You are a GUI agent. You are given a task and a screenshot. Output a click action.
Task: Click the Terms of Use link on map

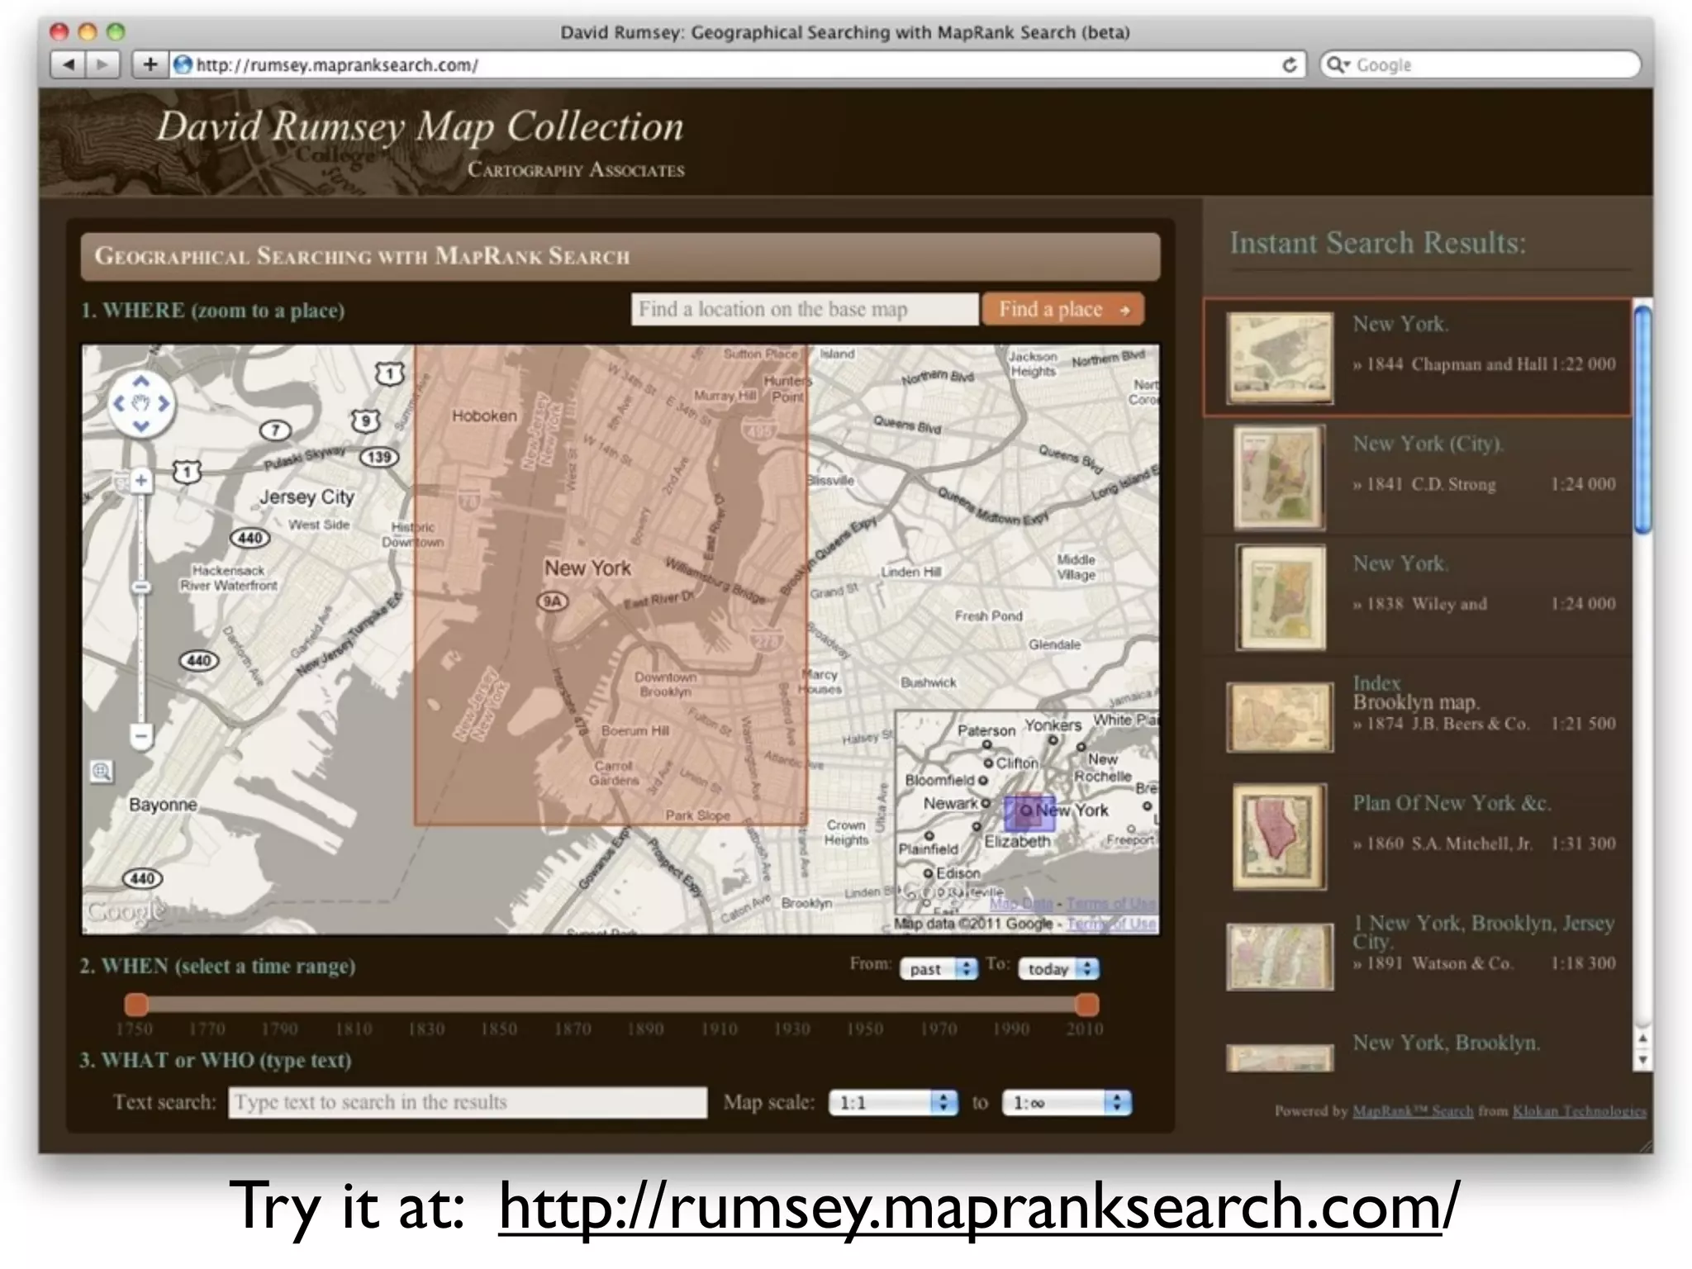click(1111, 924)
